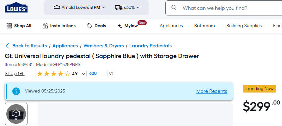Click the Back to Results link
The image size is (282, 126).
point(29,46)
